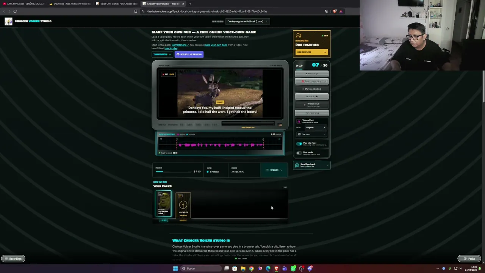Switch to the SAYA FUNK browser tab
The image size is (485, 273).
tap(23, 4)
